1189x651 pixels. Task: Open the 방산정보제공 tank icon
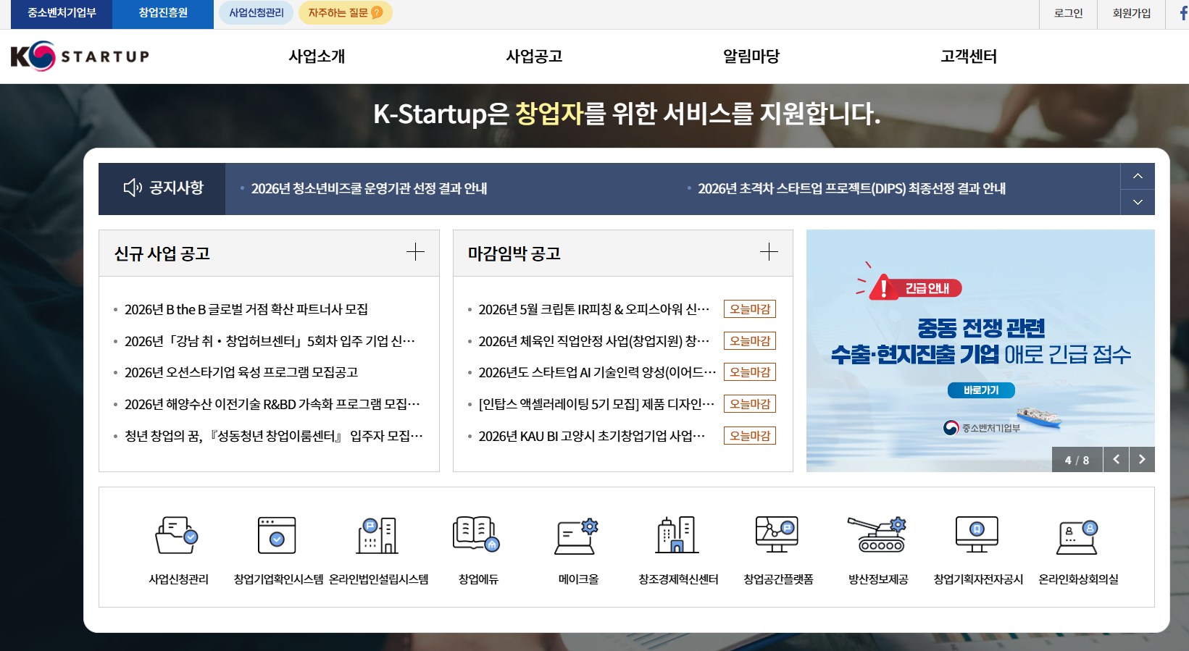click(877, 534)
